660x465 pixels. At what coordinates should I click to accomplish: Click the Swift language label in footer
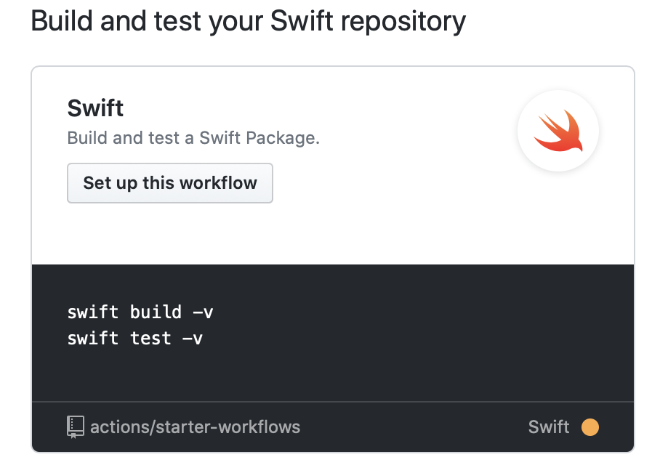pyautogui.click(x=548, y=427)
